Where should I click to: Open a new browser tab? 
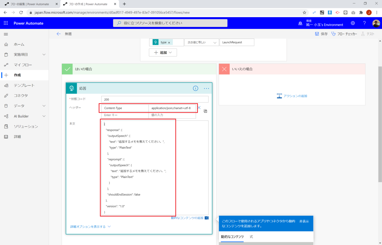[124, 4]
